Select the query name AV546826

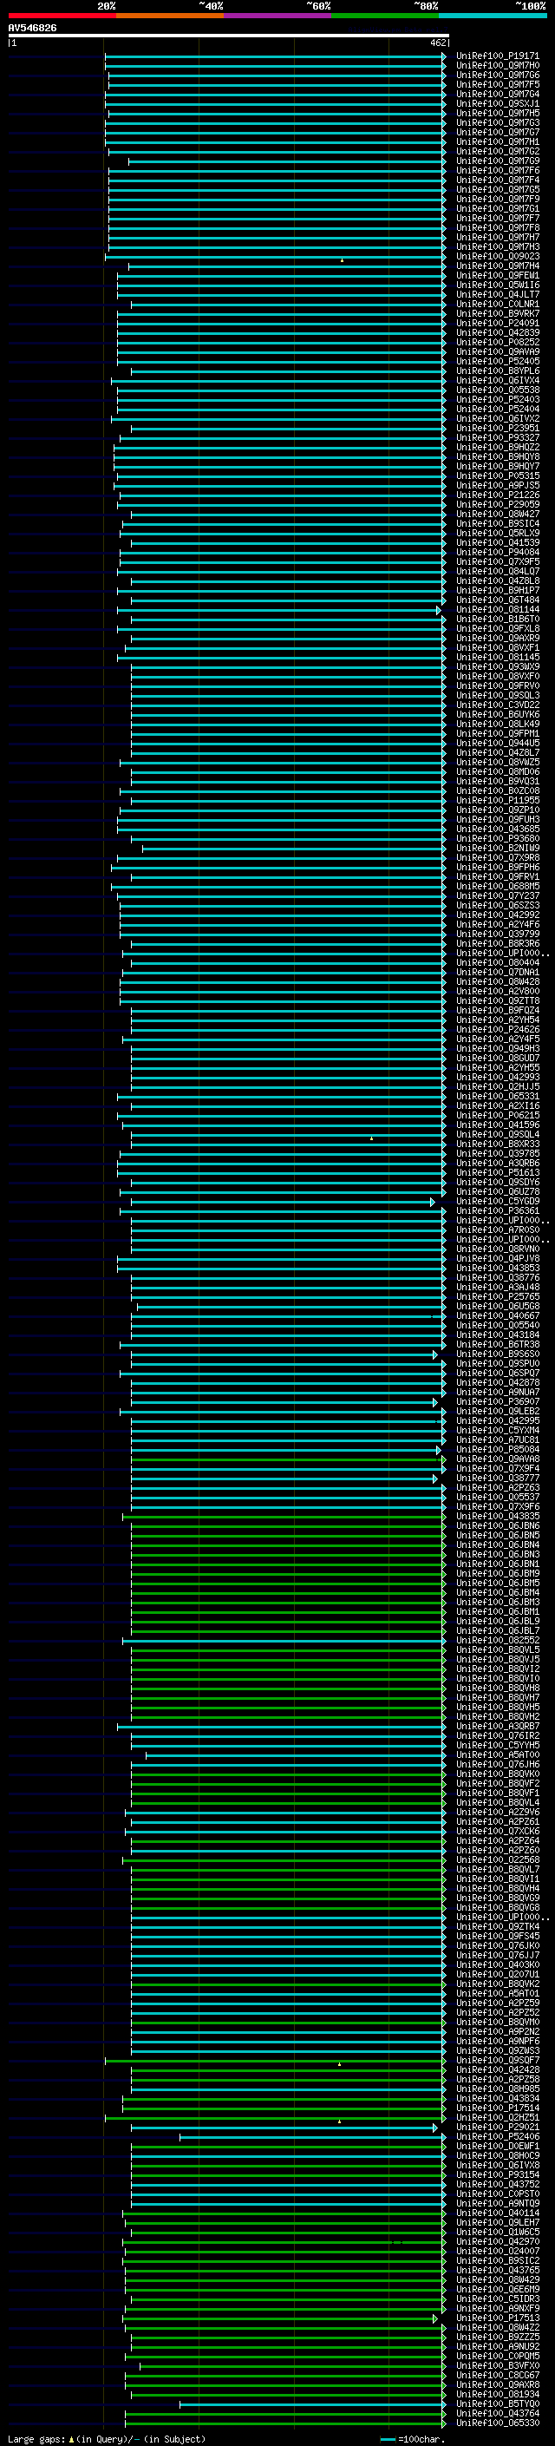32,28
